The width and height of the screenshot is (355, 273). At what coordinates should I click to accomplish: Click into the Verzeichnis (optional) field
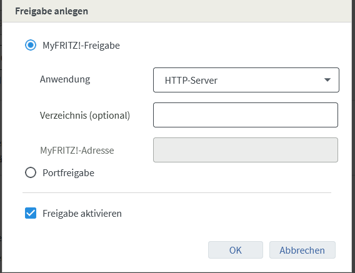[x=246, y=115]
